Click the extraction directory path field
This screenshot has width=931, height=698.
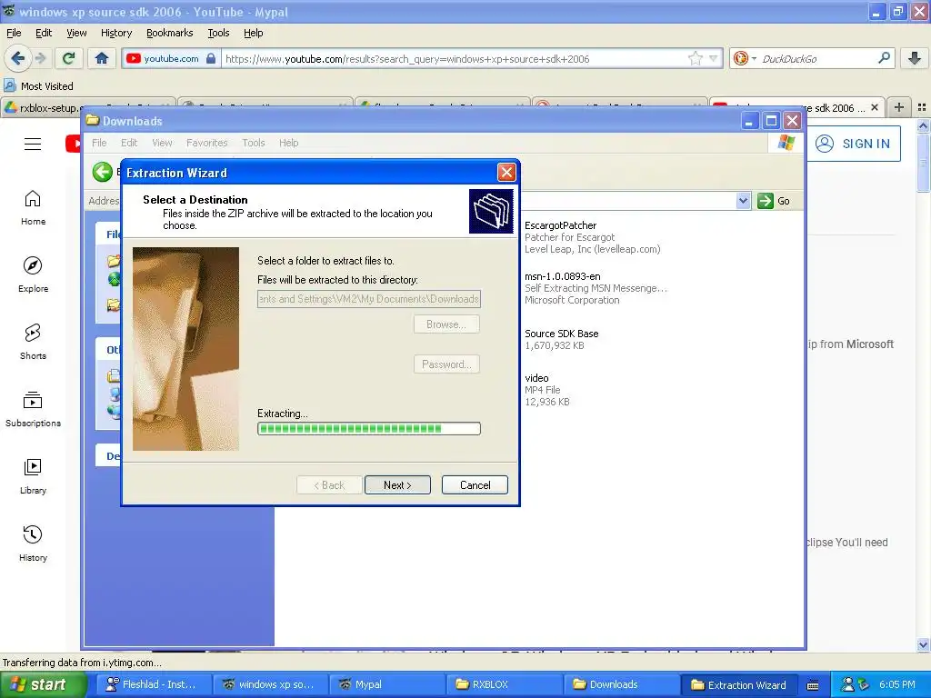point(369,298)
